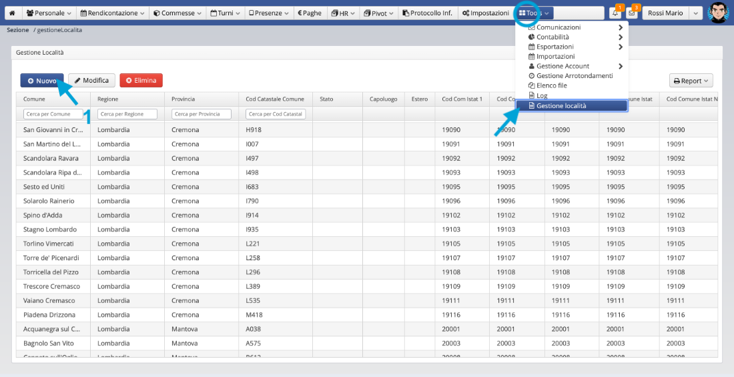734x377 pixels.
Task: Expand the Rossi Mario user dropdown arrow
Action: (695, 13)
